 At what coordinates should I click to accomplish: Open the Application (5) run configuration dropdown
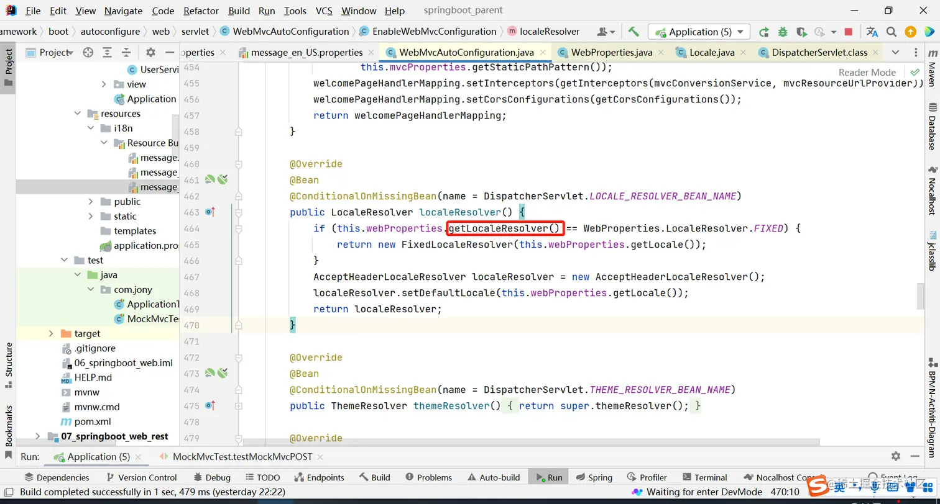(699, 32)
